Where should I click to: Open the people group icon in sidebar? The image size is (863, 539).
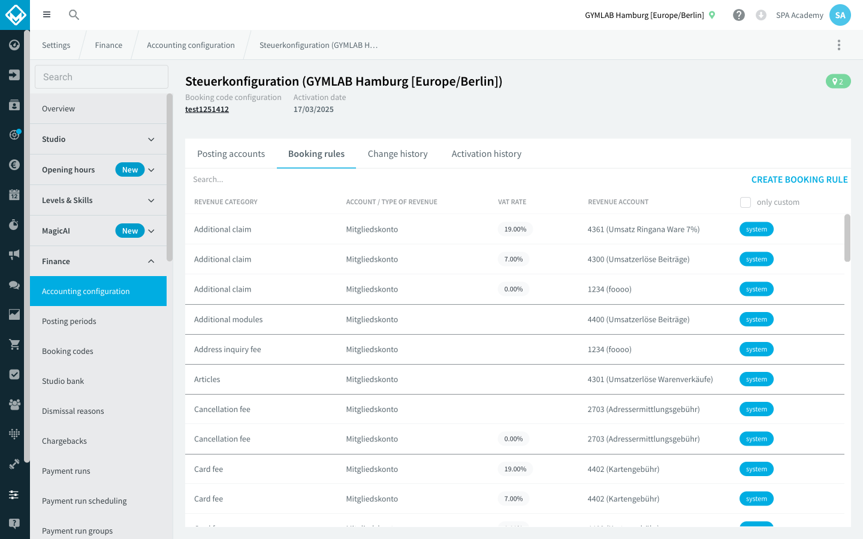[14, 404]
